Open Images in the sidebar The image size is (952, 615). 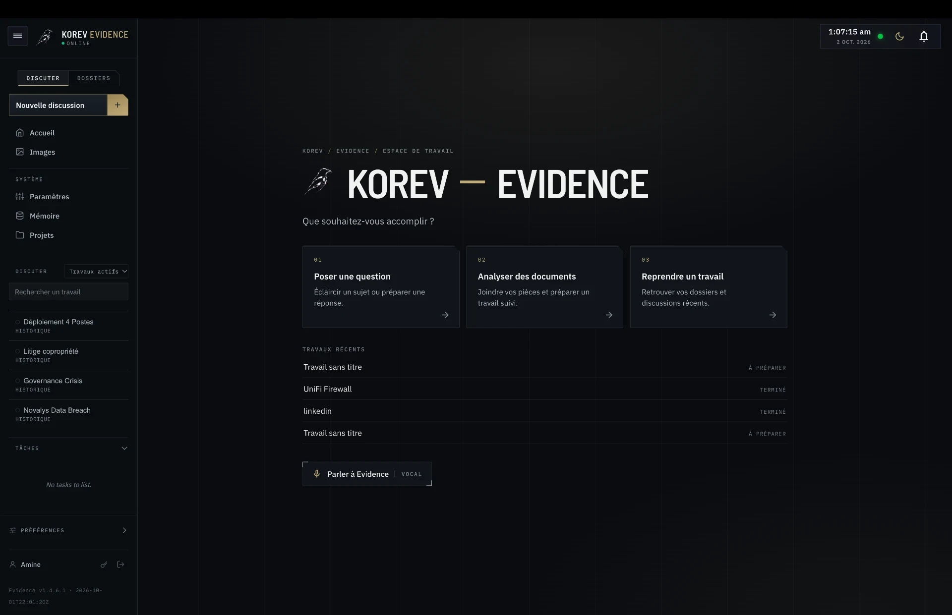tap(68, 152)
